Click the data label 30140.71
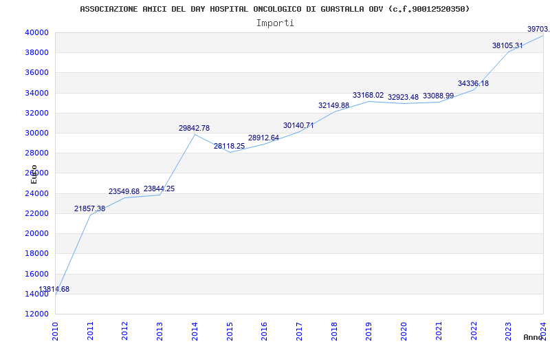The image size is (550, 344). [298, 125]
